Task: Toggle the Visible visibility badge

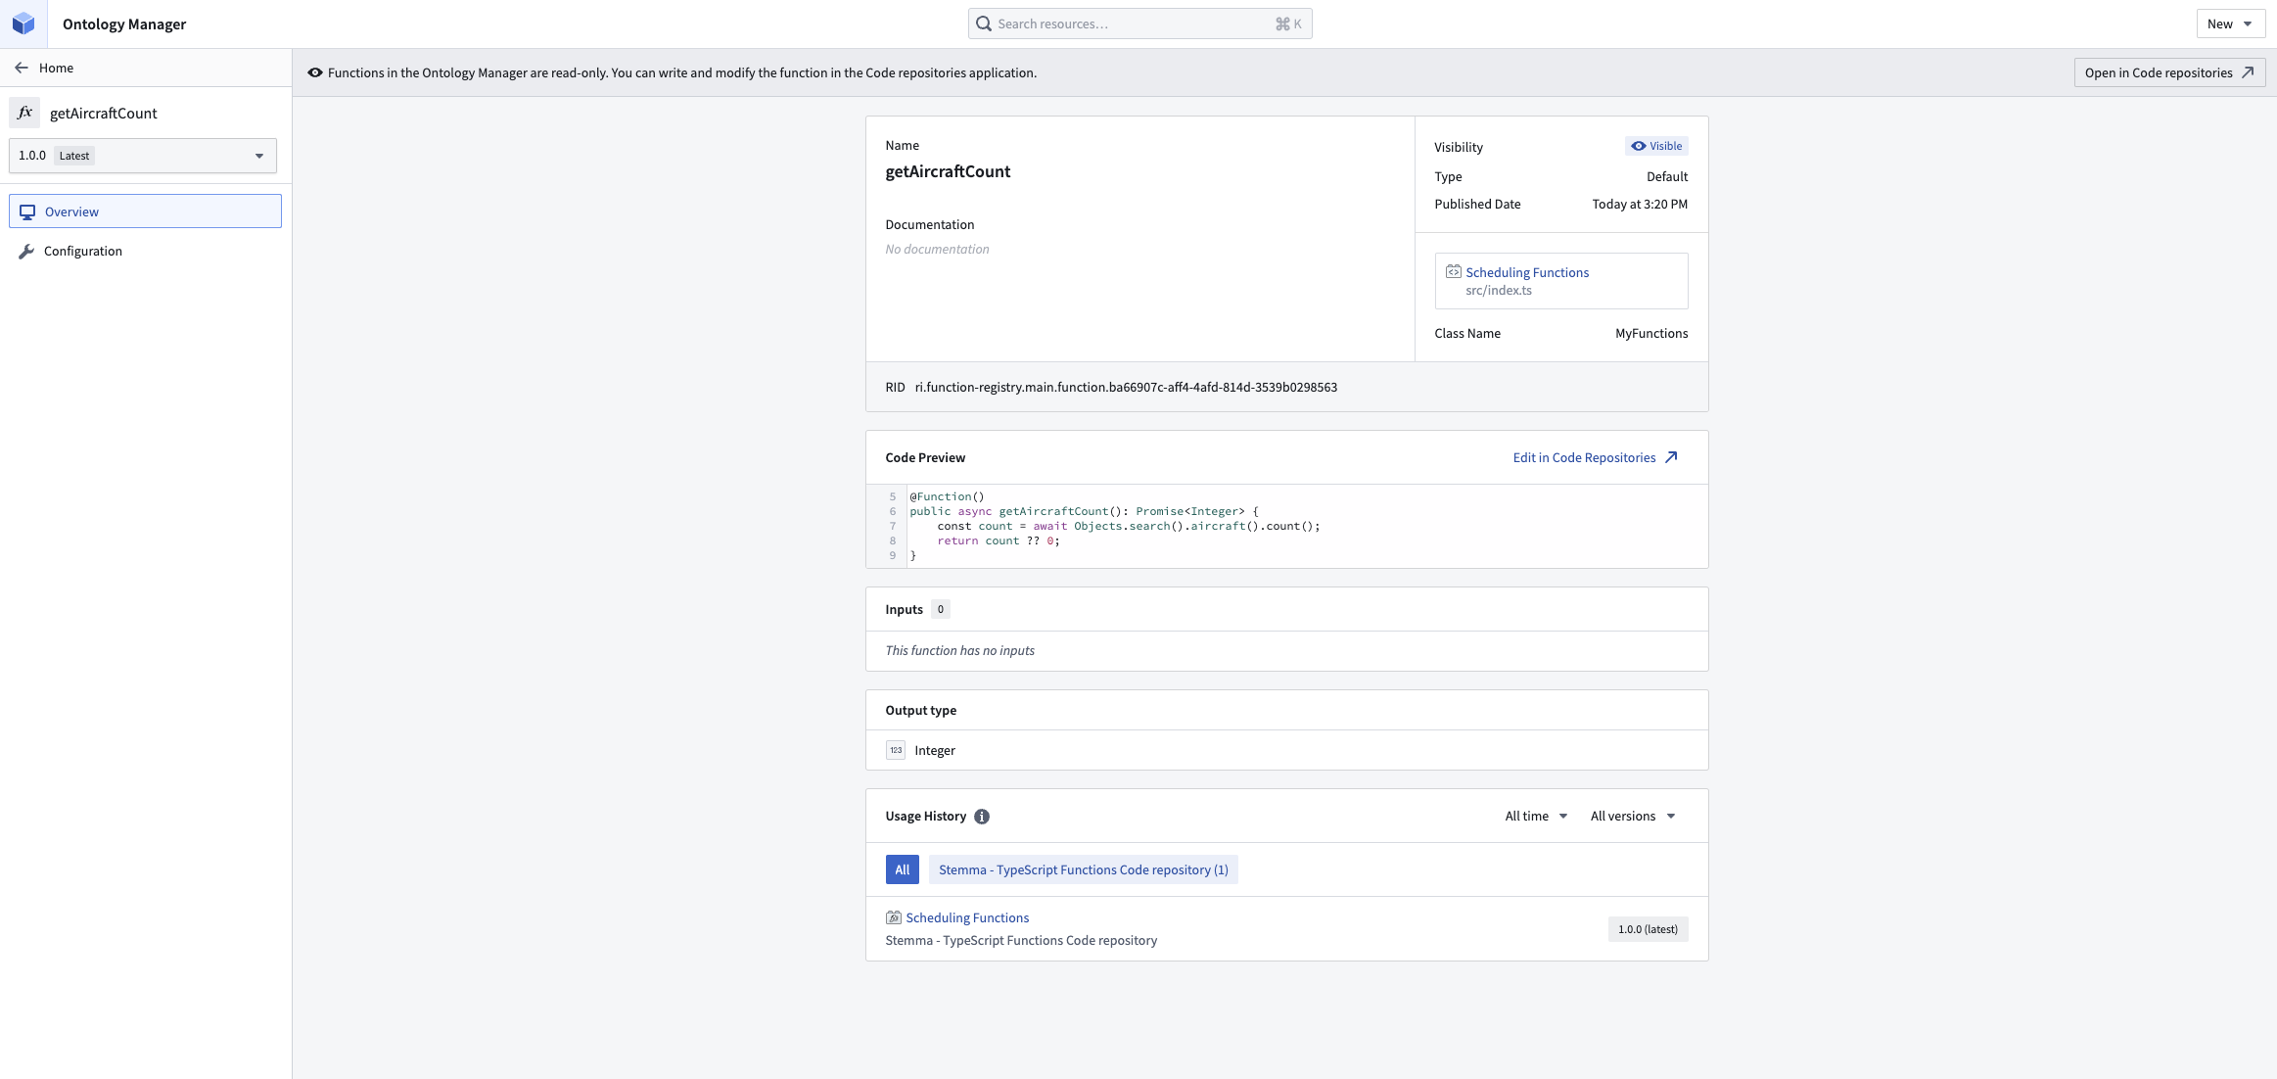Action: point(1656,146)
